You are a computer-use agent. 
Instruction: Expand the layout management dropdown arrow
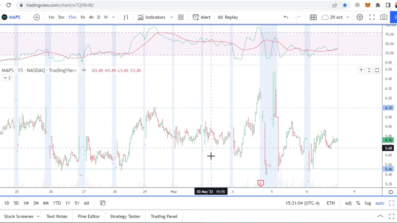[x=348, y=17]
